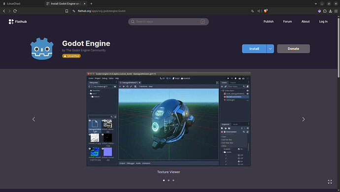Click the Texture Viewer caption
The height and width of the screenshot is (192, 340).
[x=169, y=172]
